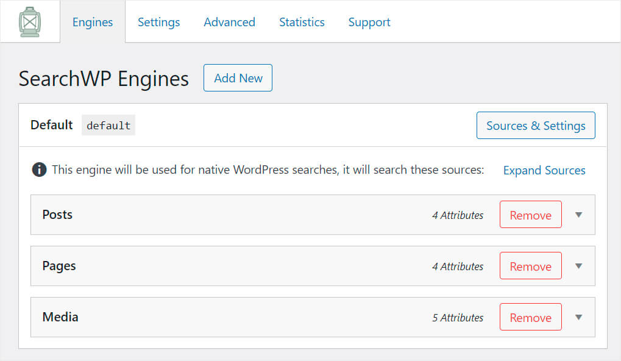Screen dimensions: 621x361
Task: Click the "default" engine slug label
Action: click(x=108, y=125)
